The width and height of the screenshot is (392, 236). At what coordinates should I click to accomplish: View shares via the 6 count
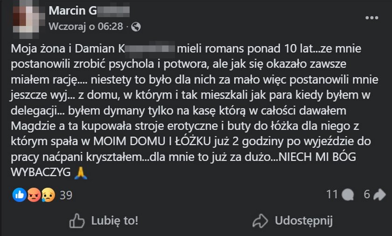[367, 194]
